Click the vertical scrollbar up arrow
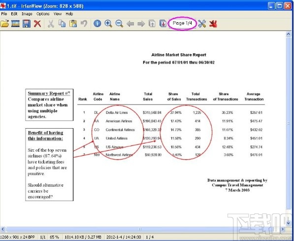Image resolution: width=294 pixels, height=241 pixels. (x=289, y=34)
